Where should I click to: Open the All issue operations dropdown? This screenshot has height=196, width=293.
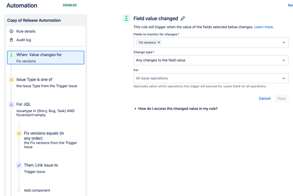(211, 79)
